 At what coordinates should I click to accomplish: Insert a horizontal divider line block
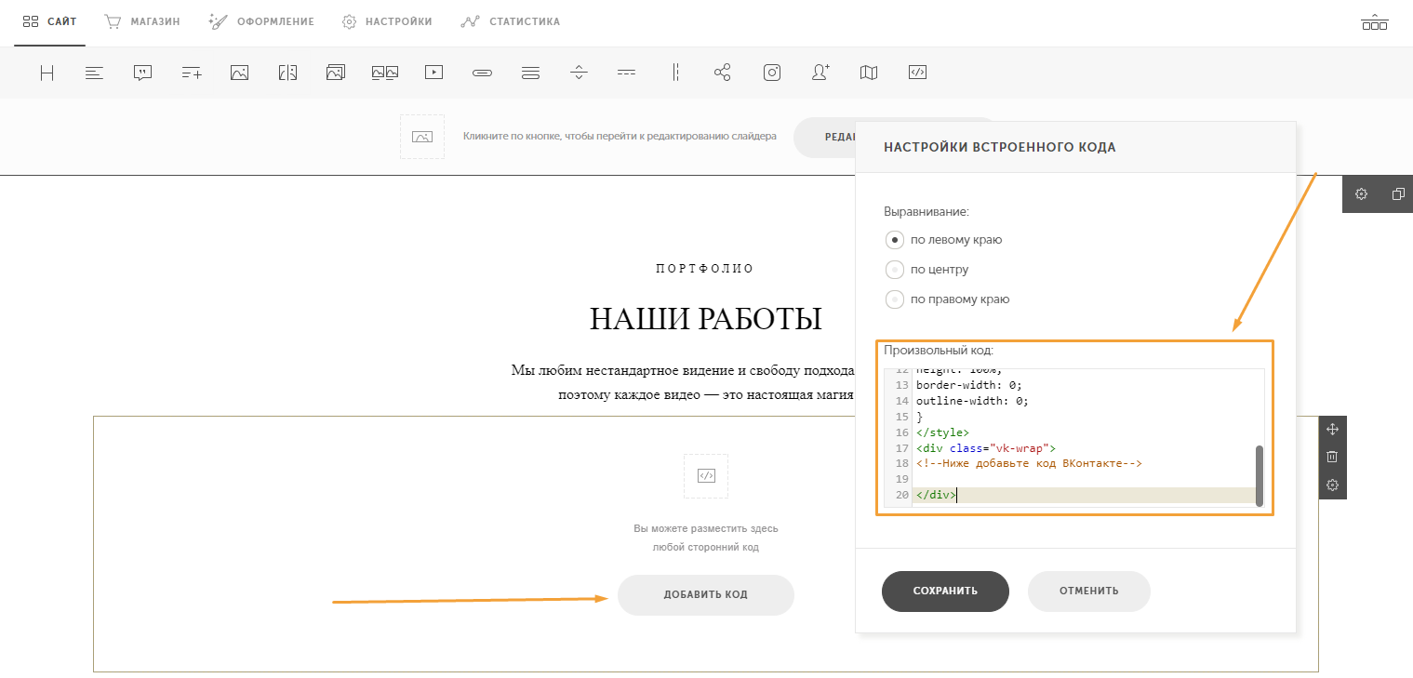point(627,73)
